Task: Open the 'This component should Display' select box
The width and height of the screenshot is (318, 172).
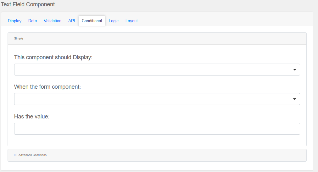Action: click(x=151, y=70)
